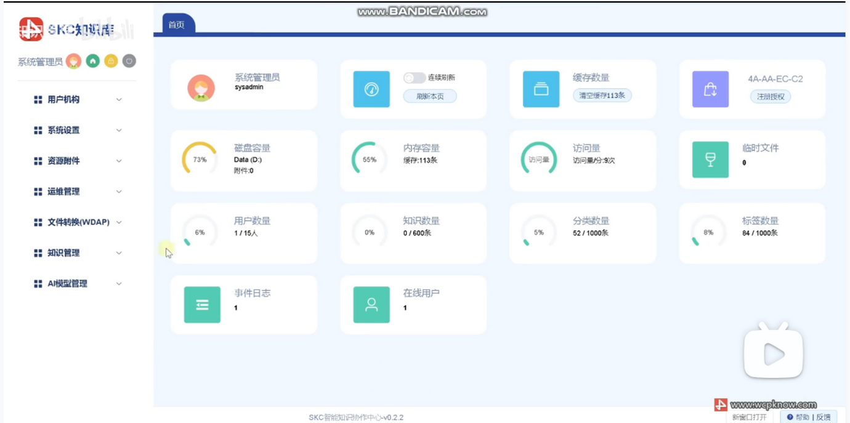Screen dimensions: 850x423
Task: Click the 临时文件 green goblet icon
Action: click(710, 160)
